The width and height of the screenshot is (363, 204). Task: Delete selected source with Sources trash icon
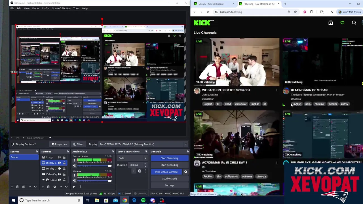(48, 187)
